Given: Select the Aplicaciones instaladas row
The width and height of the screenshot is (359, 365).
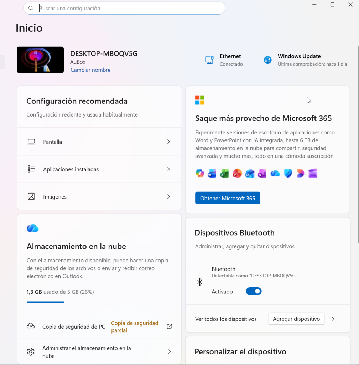Looking at the screenshot, I should point(99,169).
